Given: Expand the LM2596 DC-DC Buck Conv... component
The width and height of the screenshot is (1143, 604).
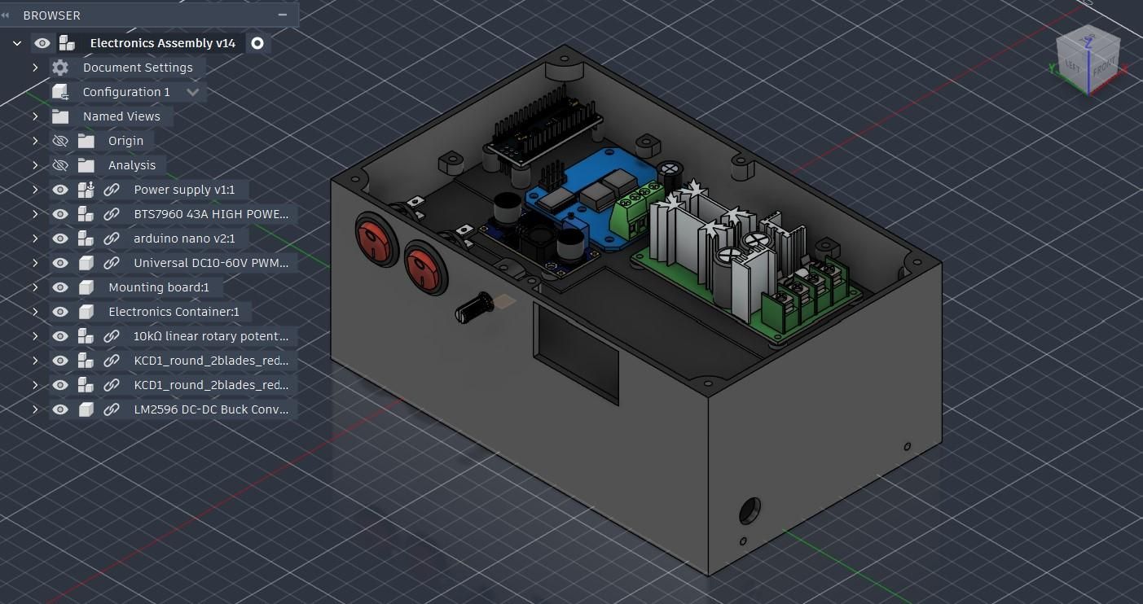Looking at the screenshot, I should [35, 409].
